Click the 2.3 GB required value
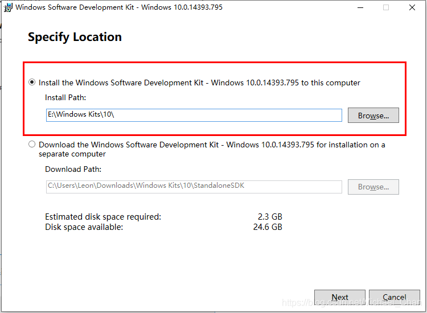 point(270,217)
